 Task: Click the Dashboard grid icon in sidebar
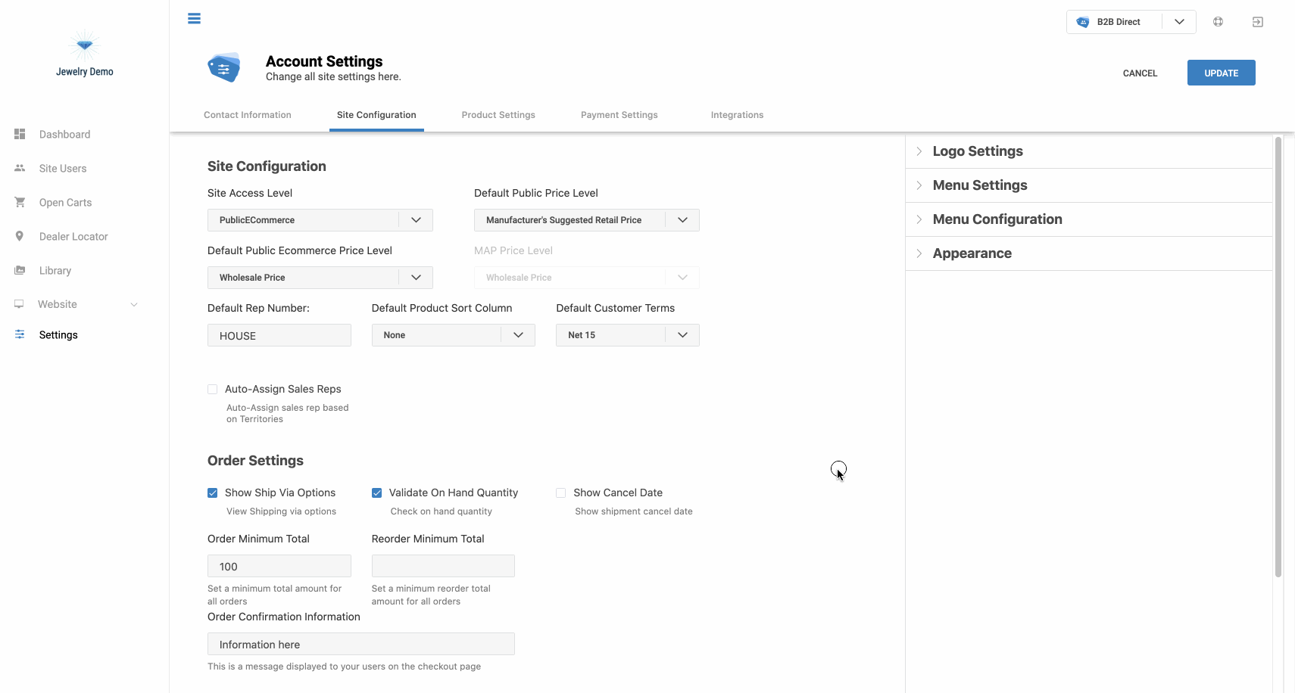point(20,134)
